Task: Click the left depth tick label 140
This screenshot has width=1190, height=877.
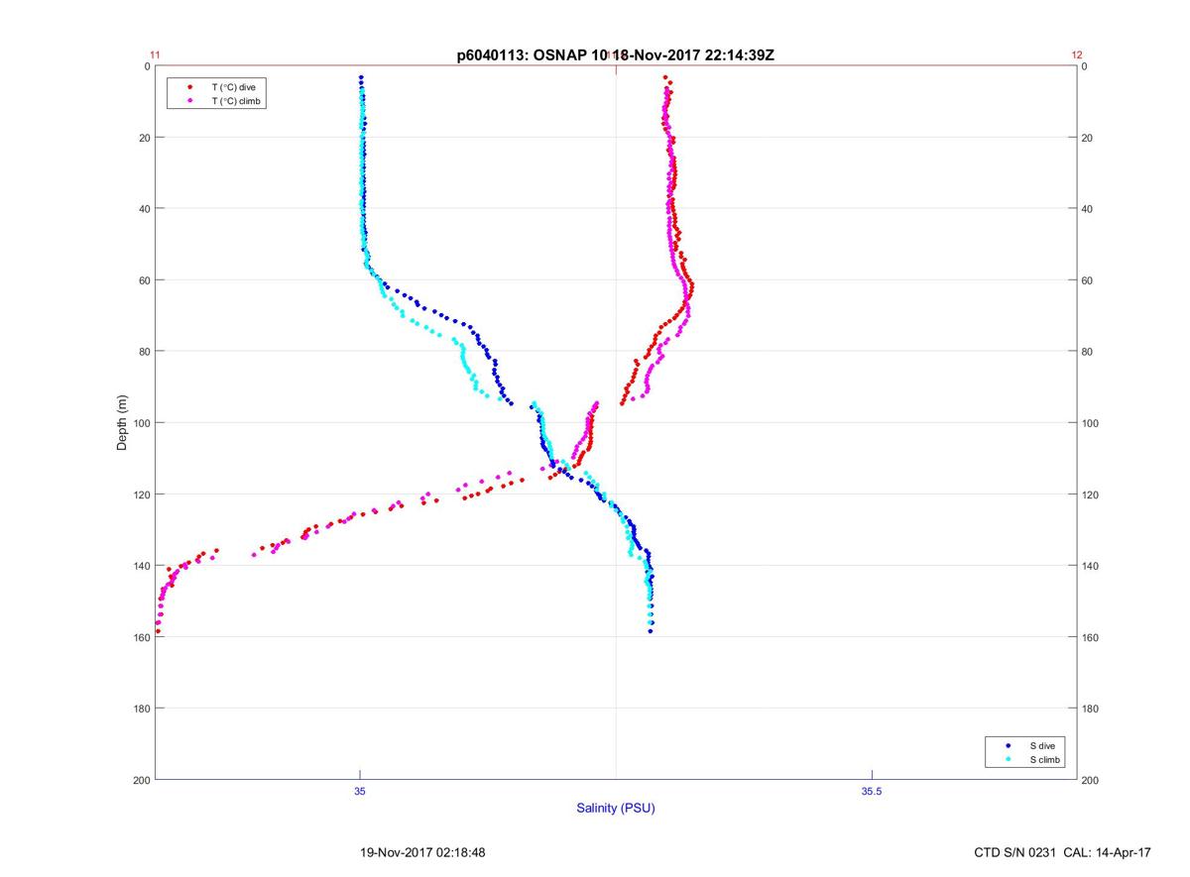Action: pos(141,566)
